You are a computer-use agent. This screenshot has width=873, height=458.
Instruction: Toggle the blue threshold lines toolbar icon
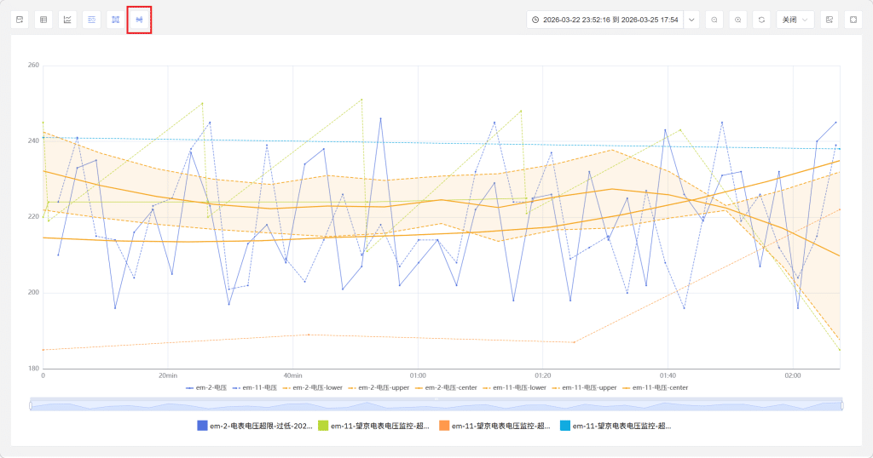click(x=91, y=20)
